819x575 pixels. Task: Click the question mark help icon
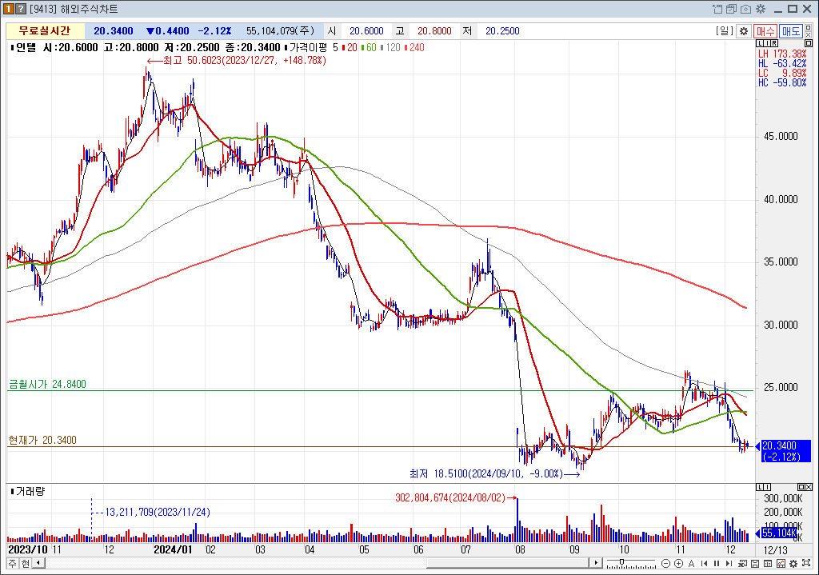pos(20,9)
